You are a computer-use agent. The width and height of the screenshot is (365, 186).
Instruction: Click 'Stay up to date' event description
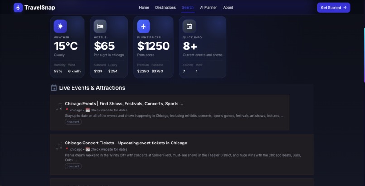coord(174,116)
